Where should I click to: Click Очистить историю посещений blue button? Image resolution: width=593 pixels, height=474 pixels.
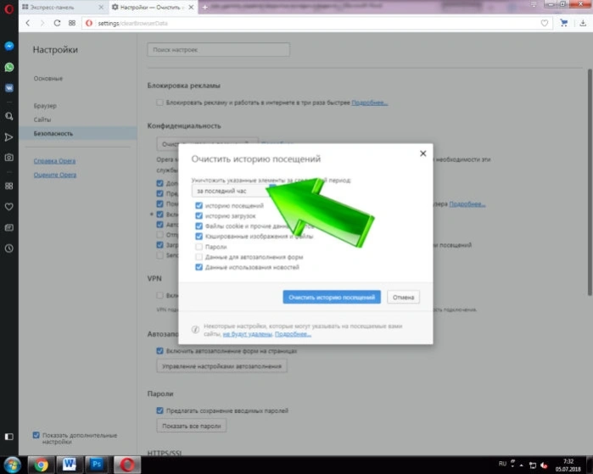[x=332, y=297]
